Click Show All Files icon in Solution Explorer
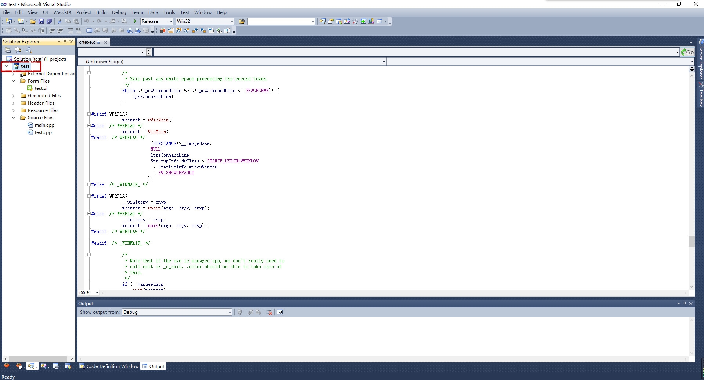704x380 pixels. (18, 50)
